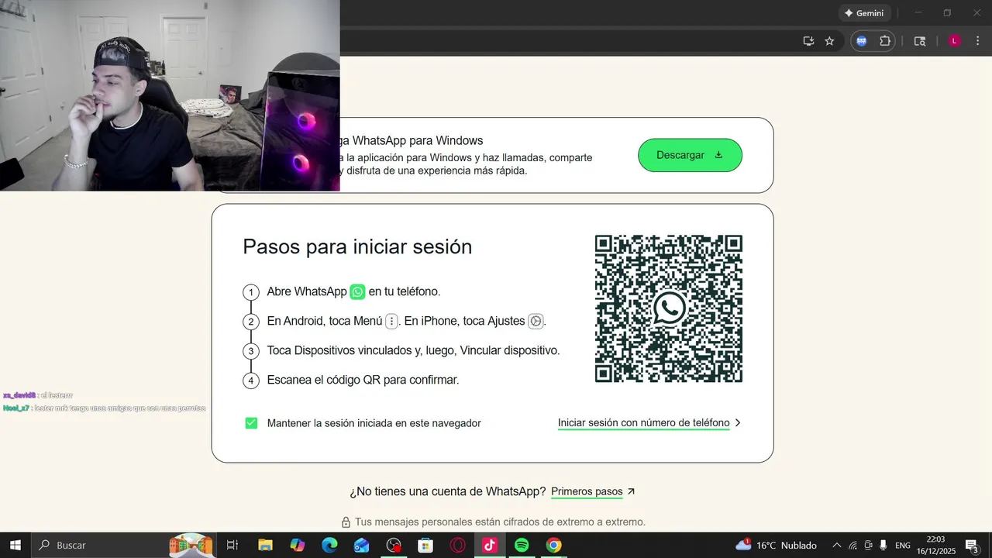Viewport: 992px width, 558px height.
Task: Open the tab search icon
Action: click(x=920, y=41)
